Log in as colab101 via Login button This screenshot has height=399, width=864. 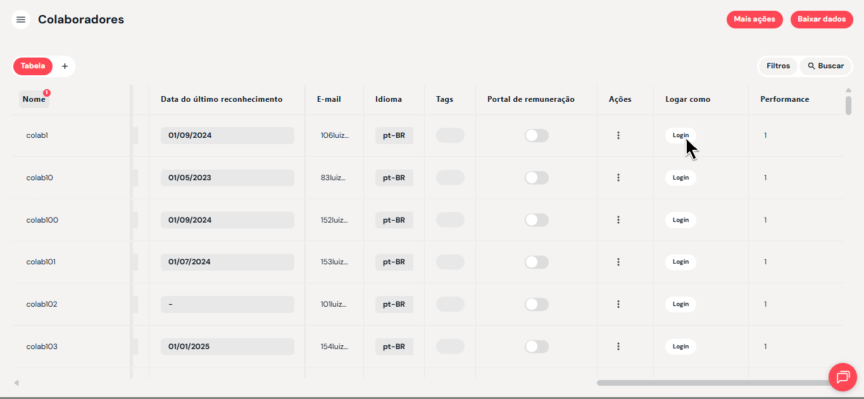[x=680, y=262]
